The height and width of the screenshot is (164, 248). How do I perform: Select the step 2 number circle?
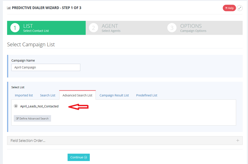[93, 28]
